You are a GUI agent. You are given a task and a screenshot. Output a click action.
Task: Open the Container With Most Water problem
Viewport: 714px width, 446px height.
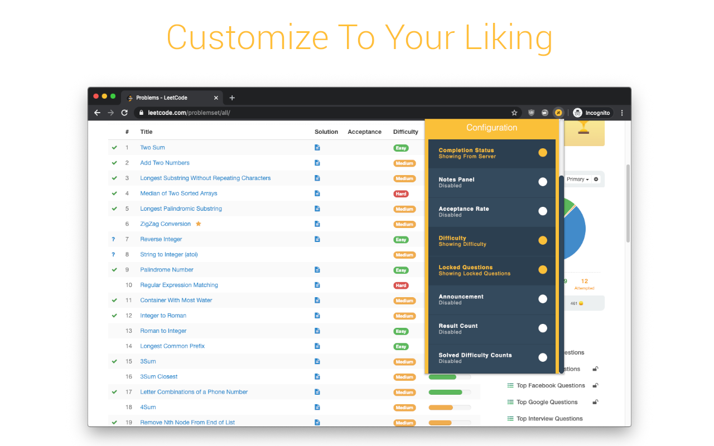click(x=176, y=300)
